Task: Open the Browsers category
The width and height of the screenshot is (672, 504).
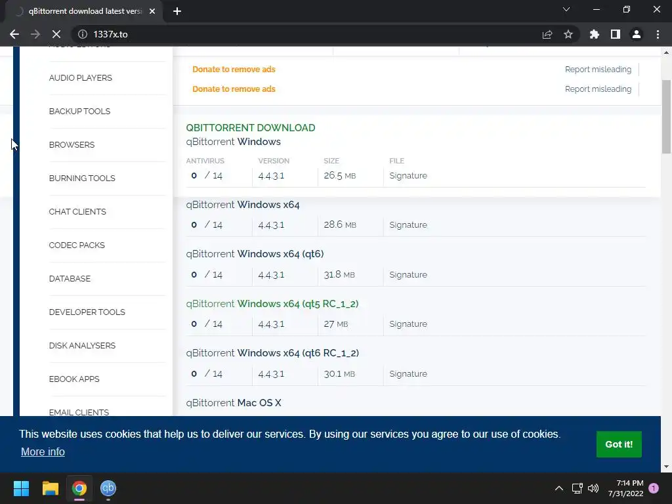Action: pos(72,145)
